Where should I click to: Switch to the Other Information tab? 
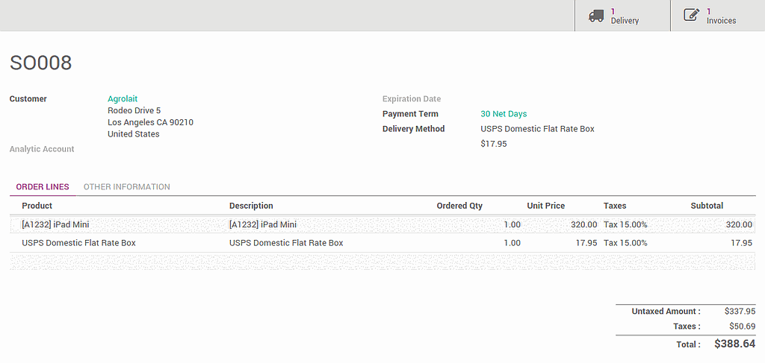[126, 187]
